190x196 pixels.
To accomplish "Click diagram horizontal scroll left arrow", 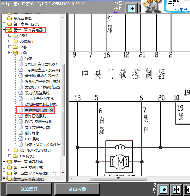I will pos(71,178).
